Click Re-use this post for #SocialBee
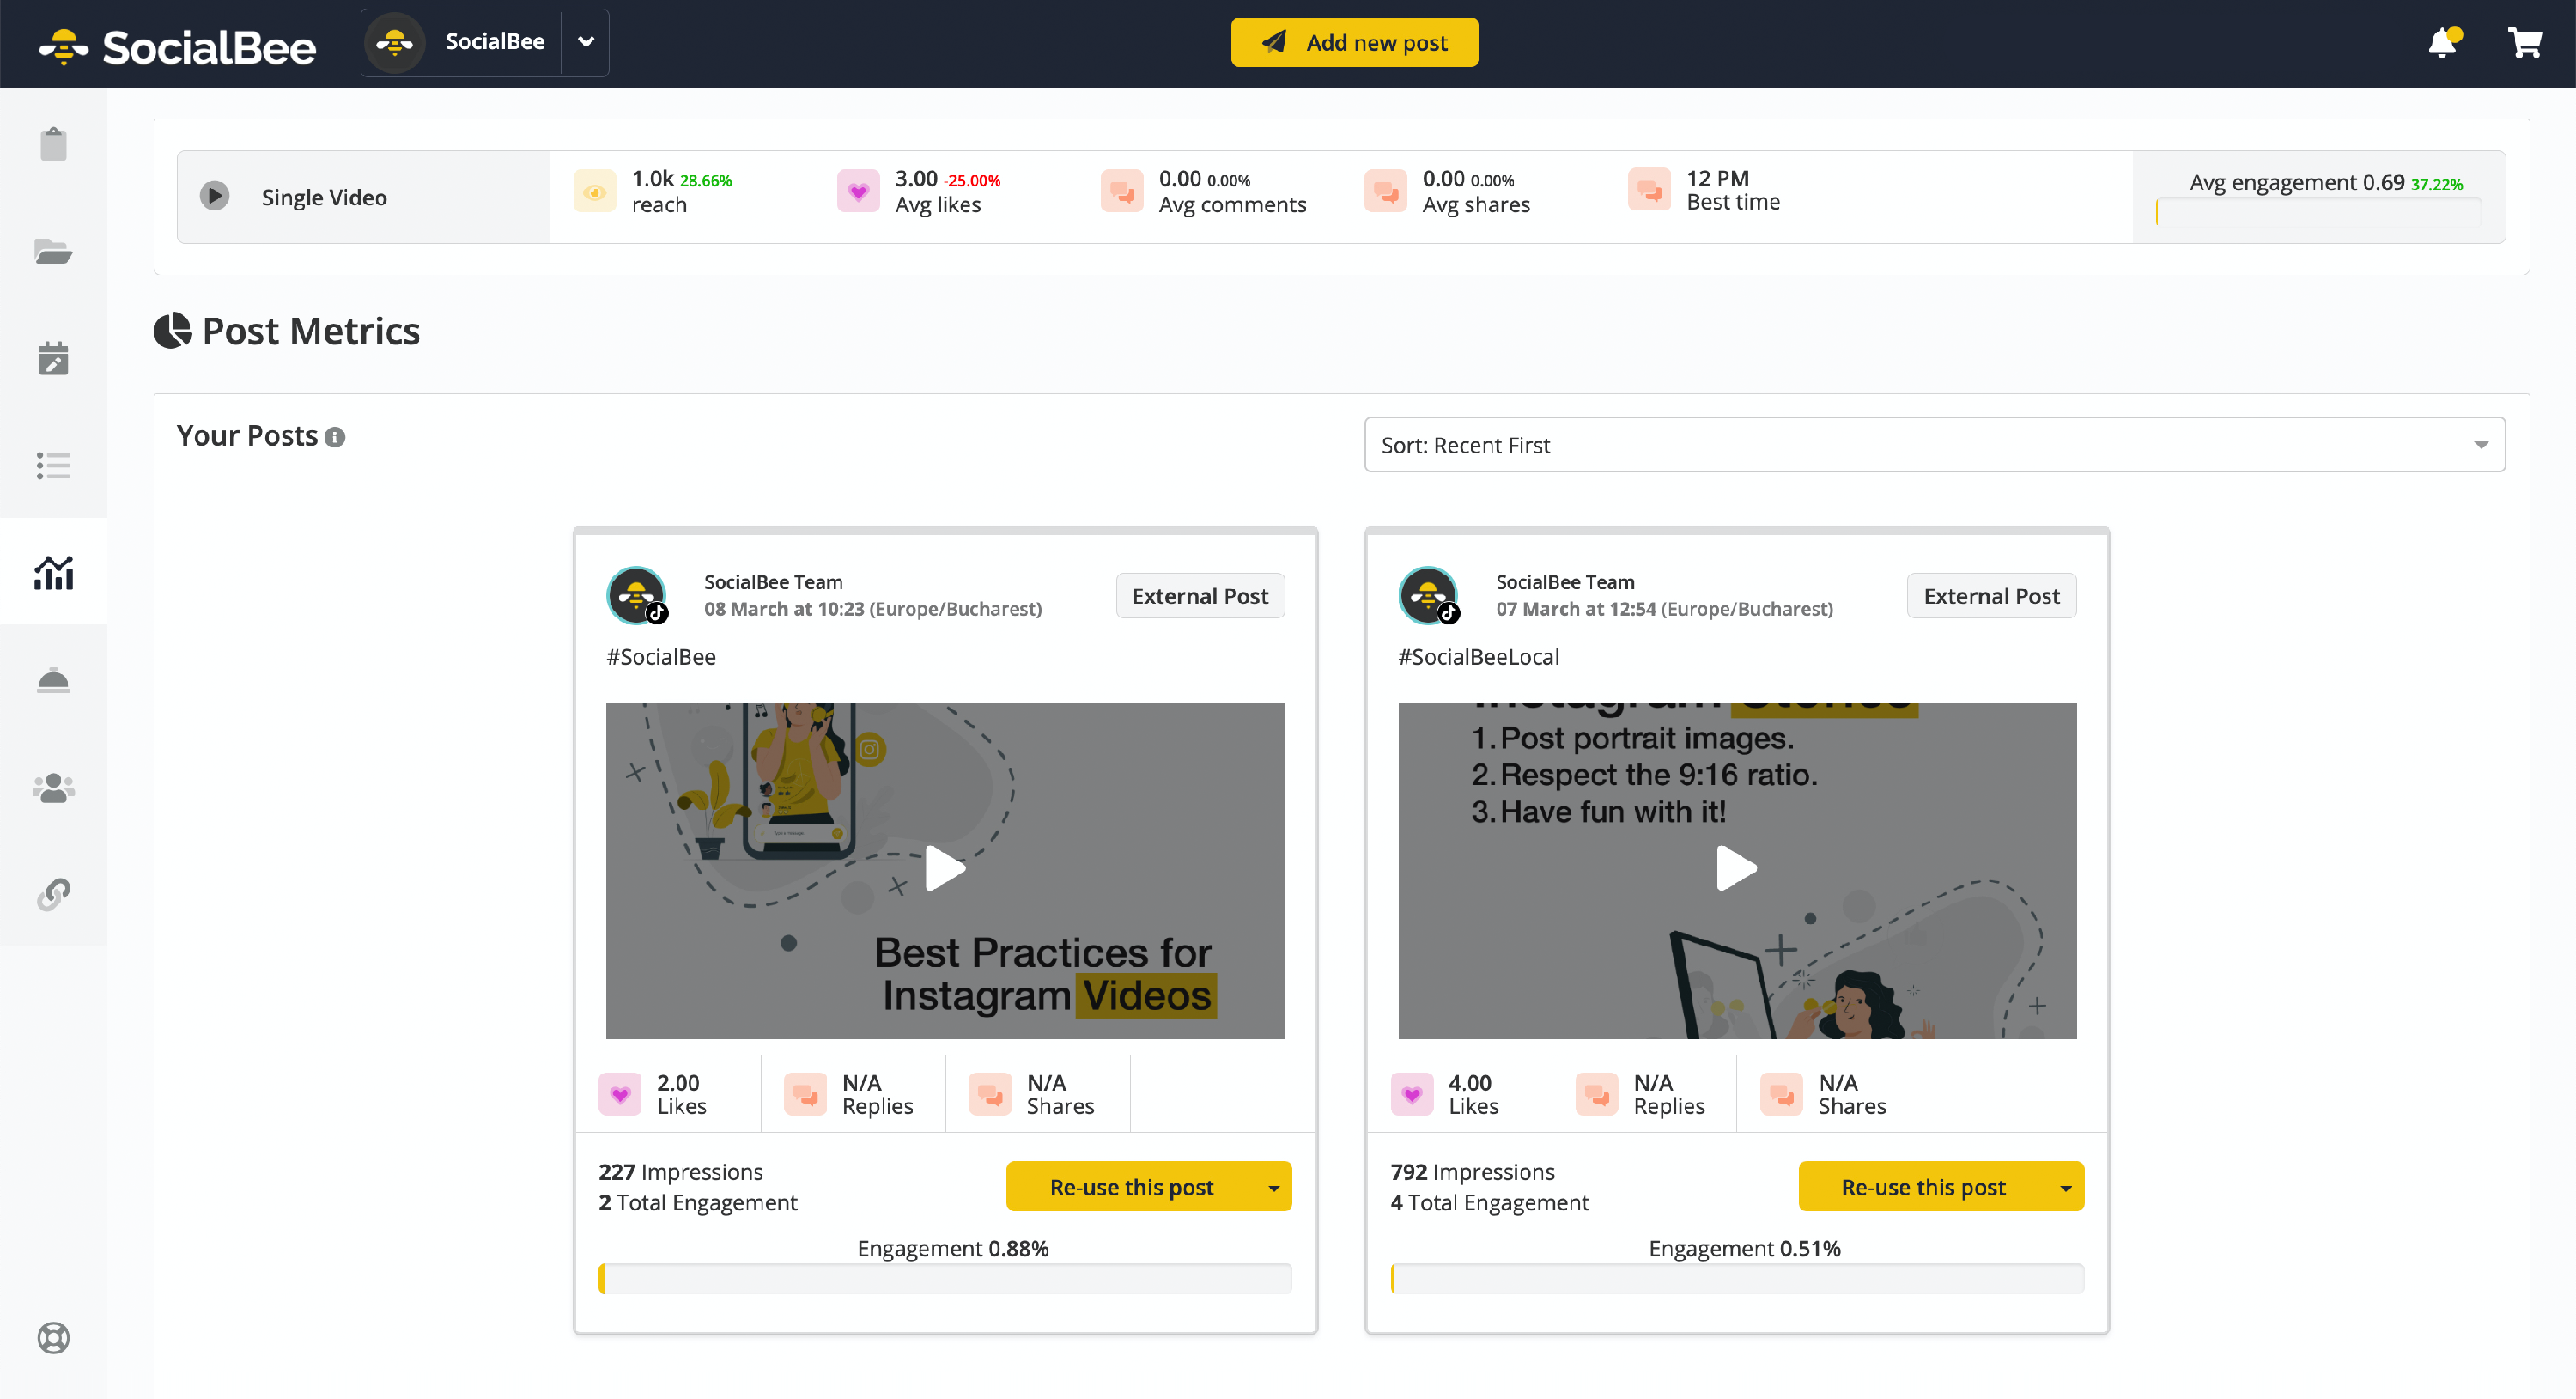 coord(1131,1187)
